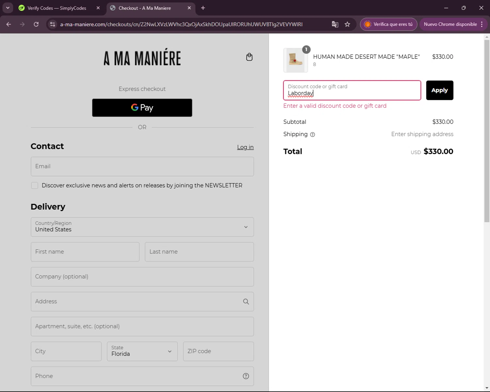Open site information icon in address bar

coord(53,24)
